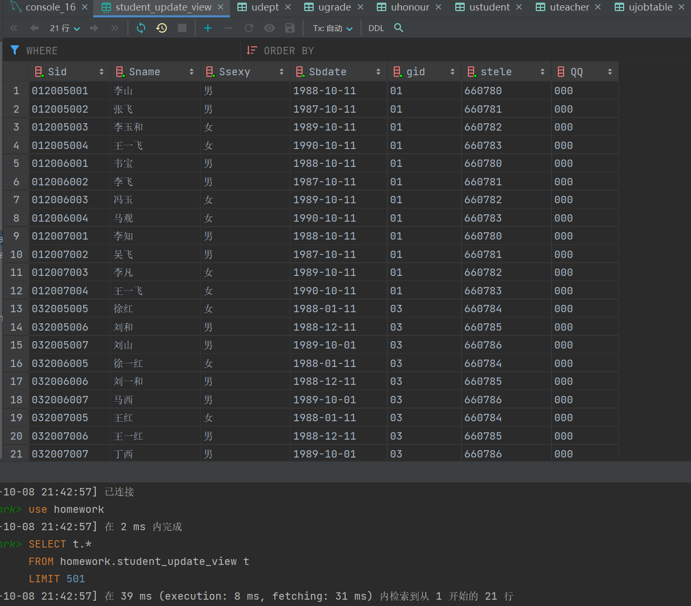Toggle sort arrows on Ssexy column
Screen dimensions: 691x606
coord(282,72)
